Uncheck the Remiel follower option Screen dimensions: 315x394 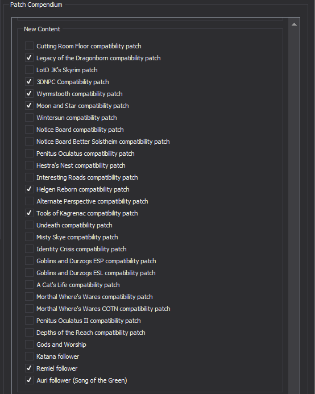[x=29, y=368]
